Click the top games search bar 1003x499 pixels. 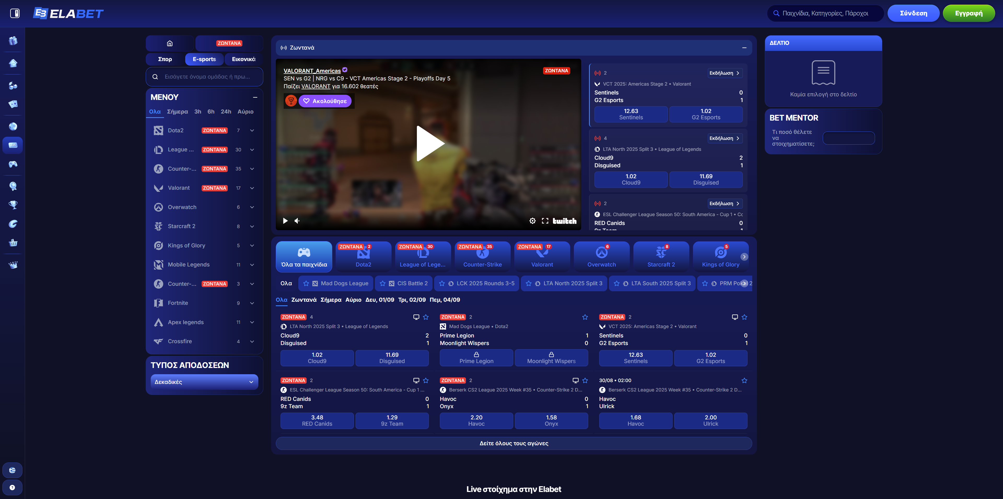click(825, 13)
